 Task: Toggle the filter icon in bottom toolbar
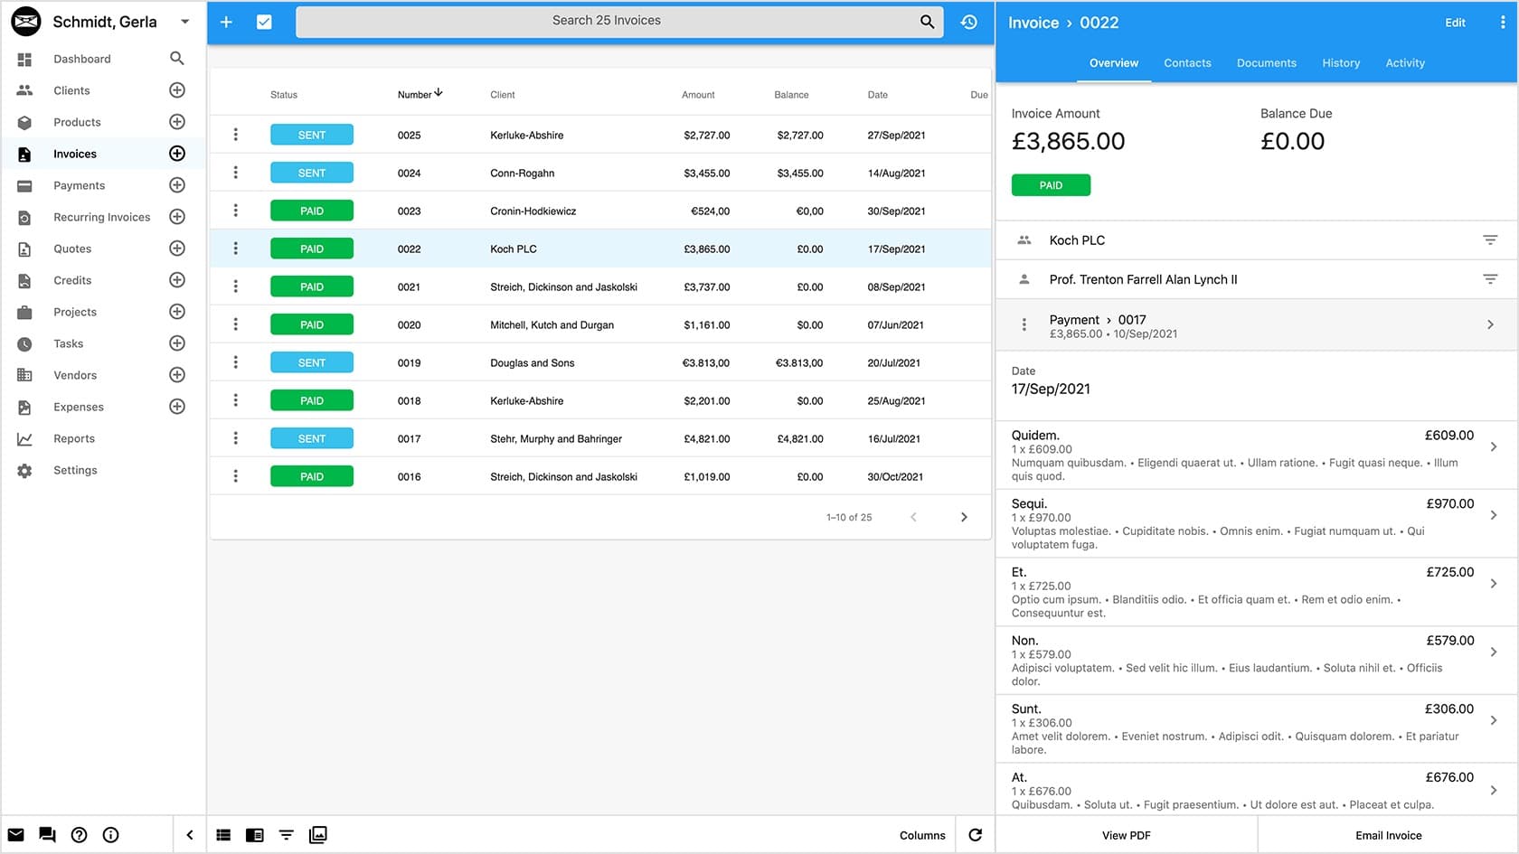pos(286,834)
